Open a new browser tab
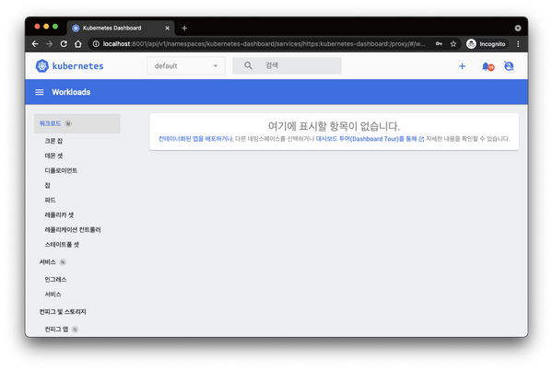Image resolution: width=553 pixels, height=370 pixels. 184,28
